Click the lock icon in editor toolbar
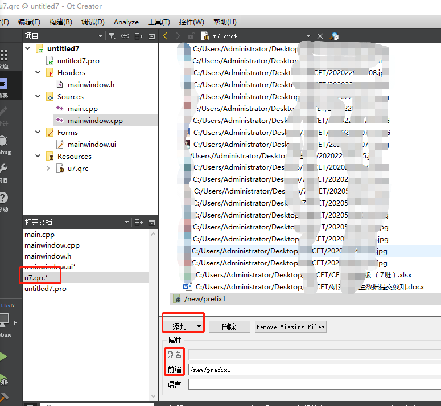Image resolution: width=441 pixels, height=406 pixels. coord(192,36)
